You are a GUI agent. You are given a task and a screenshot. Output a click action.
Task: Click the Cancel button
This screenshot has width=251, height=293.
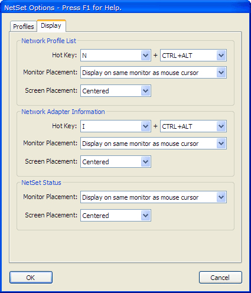coord(220,278)
